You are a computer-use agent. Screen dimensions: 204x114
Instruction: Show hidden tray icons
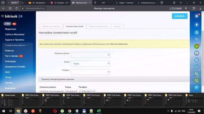tap(168, 111)
